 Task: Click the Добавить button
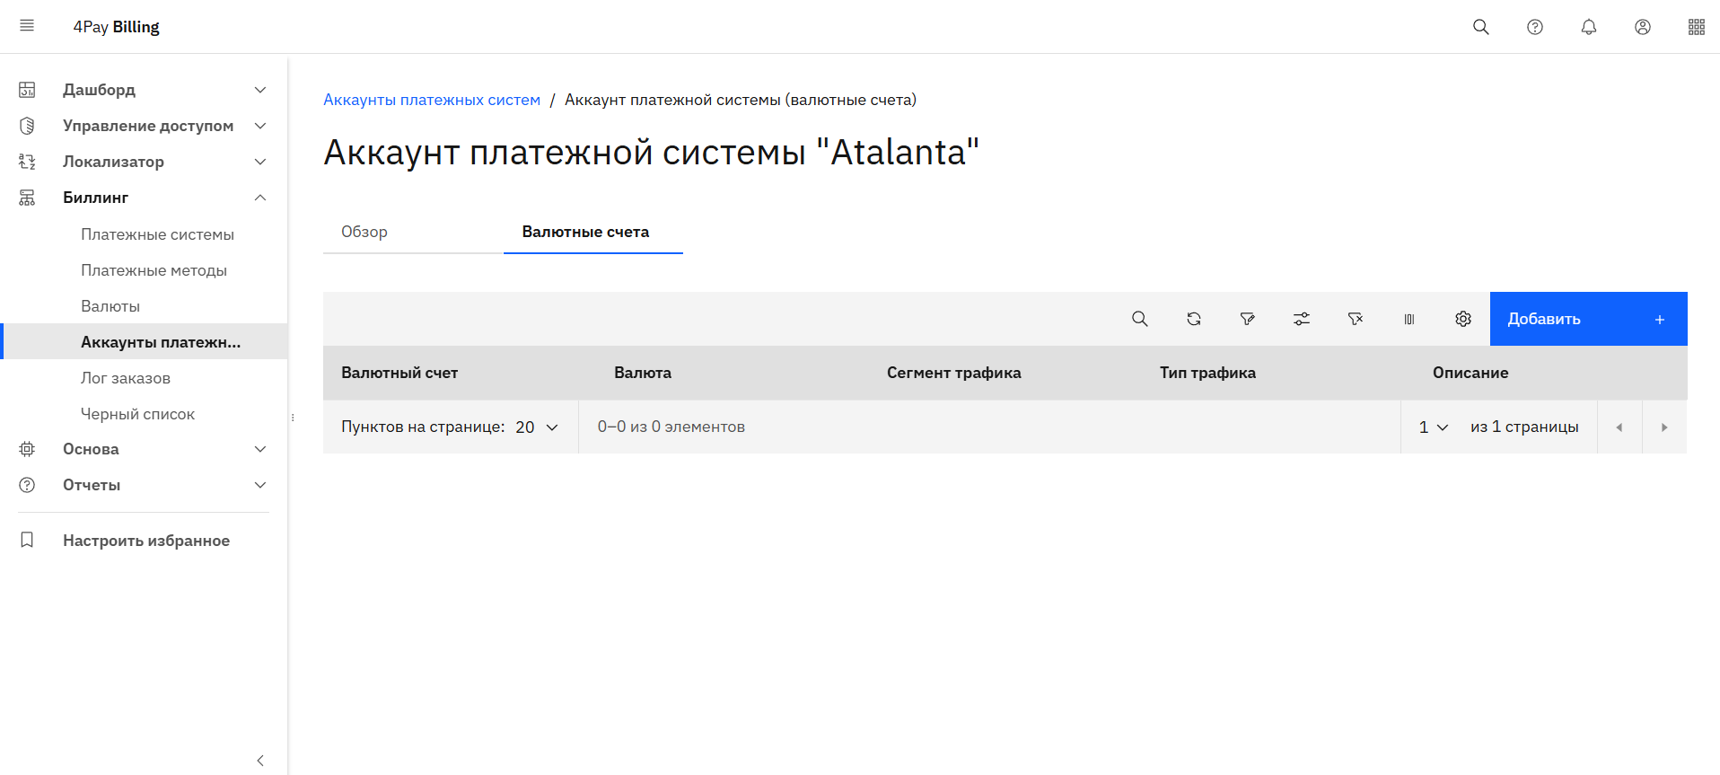click(x=1587, y=319)
